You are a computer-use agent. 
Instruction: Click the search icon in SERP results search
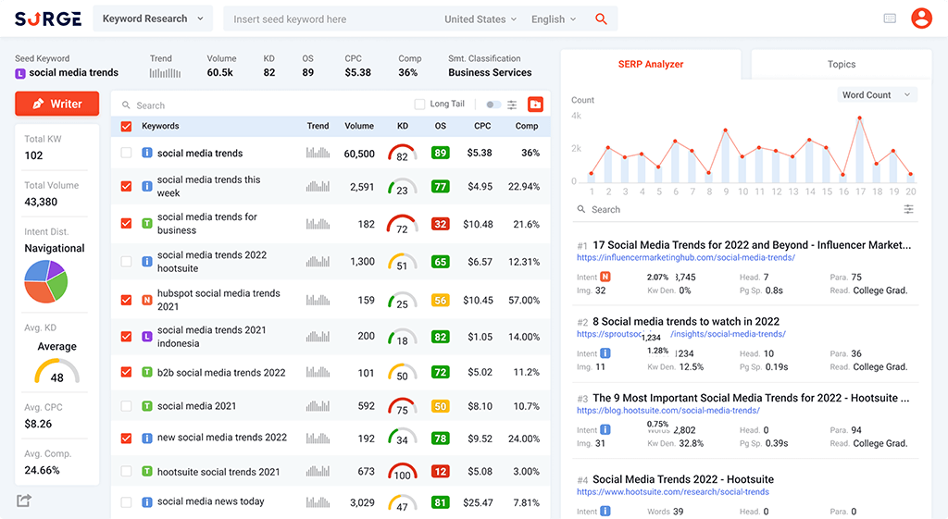581,209
